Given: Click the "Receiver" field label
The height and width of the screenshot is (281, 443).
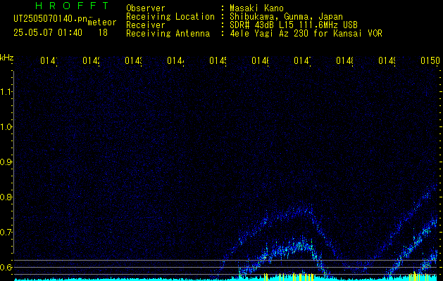Looking at the screenshot, I should click(x=146, y=25).
